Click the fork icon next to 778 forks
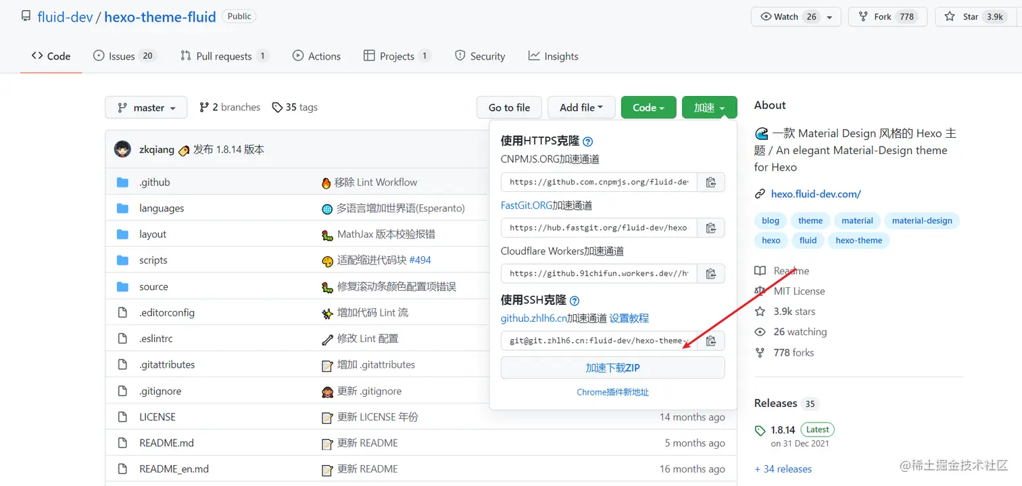The height and width of the screenshot is (486, 1022). pyautogui.click(x=760, y=353)
